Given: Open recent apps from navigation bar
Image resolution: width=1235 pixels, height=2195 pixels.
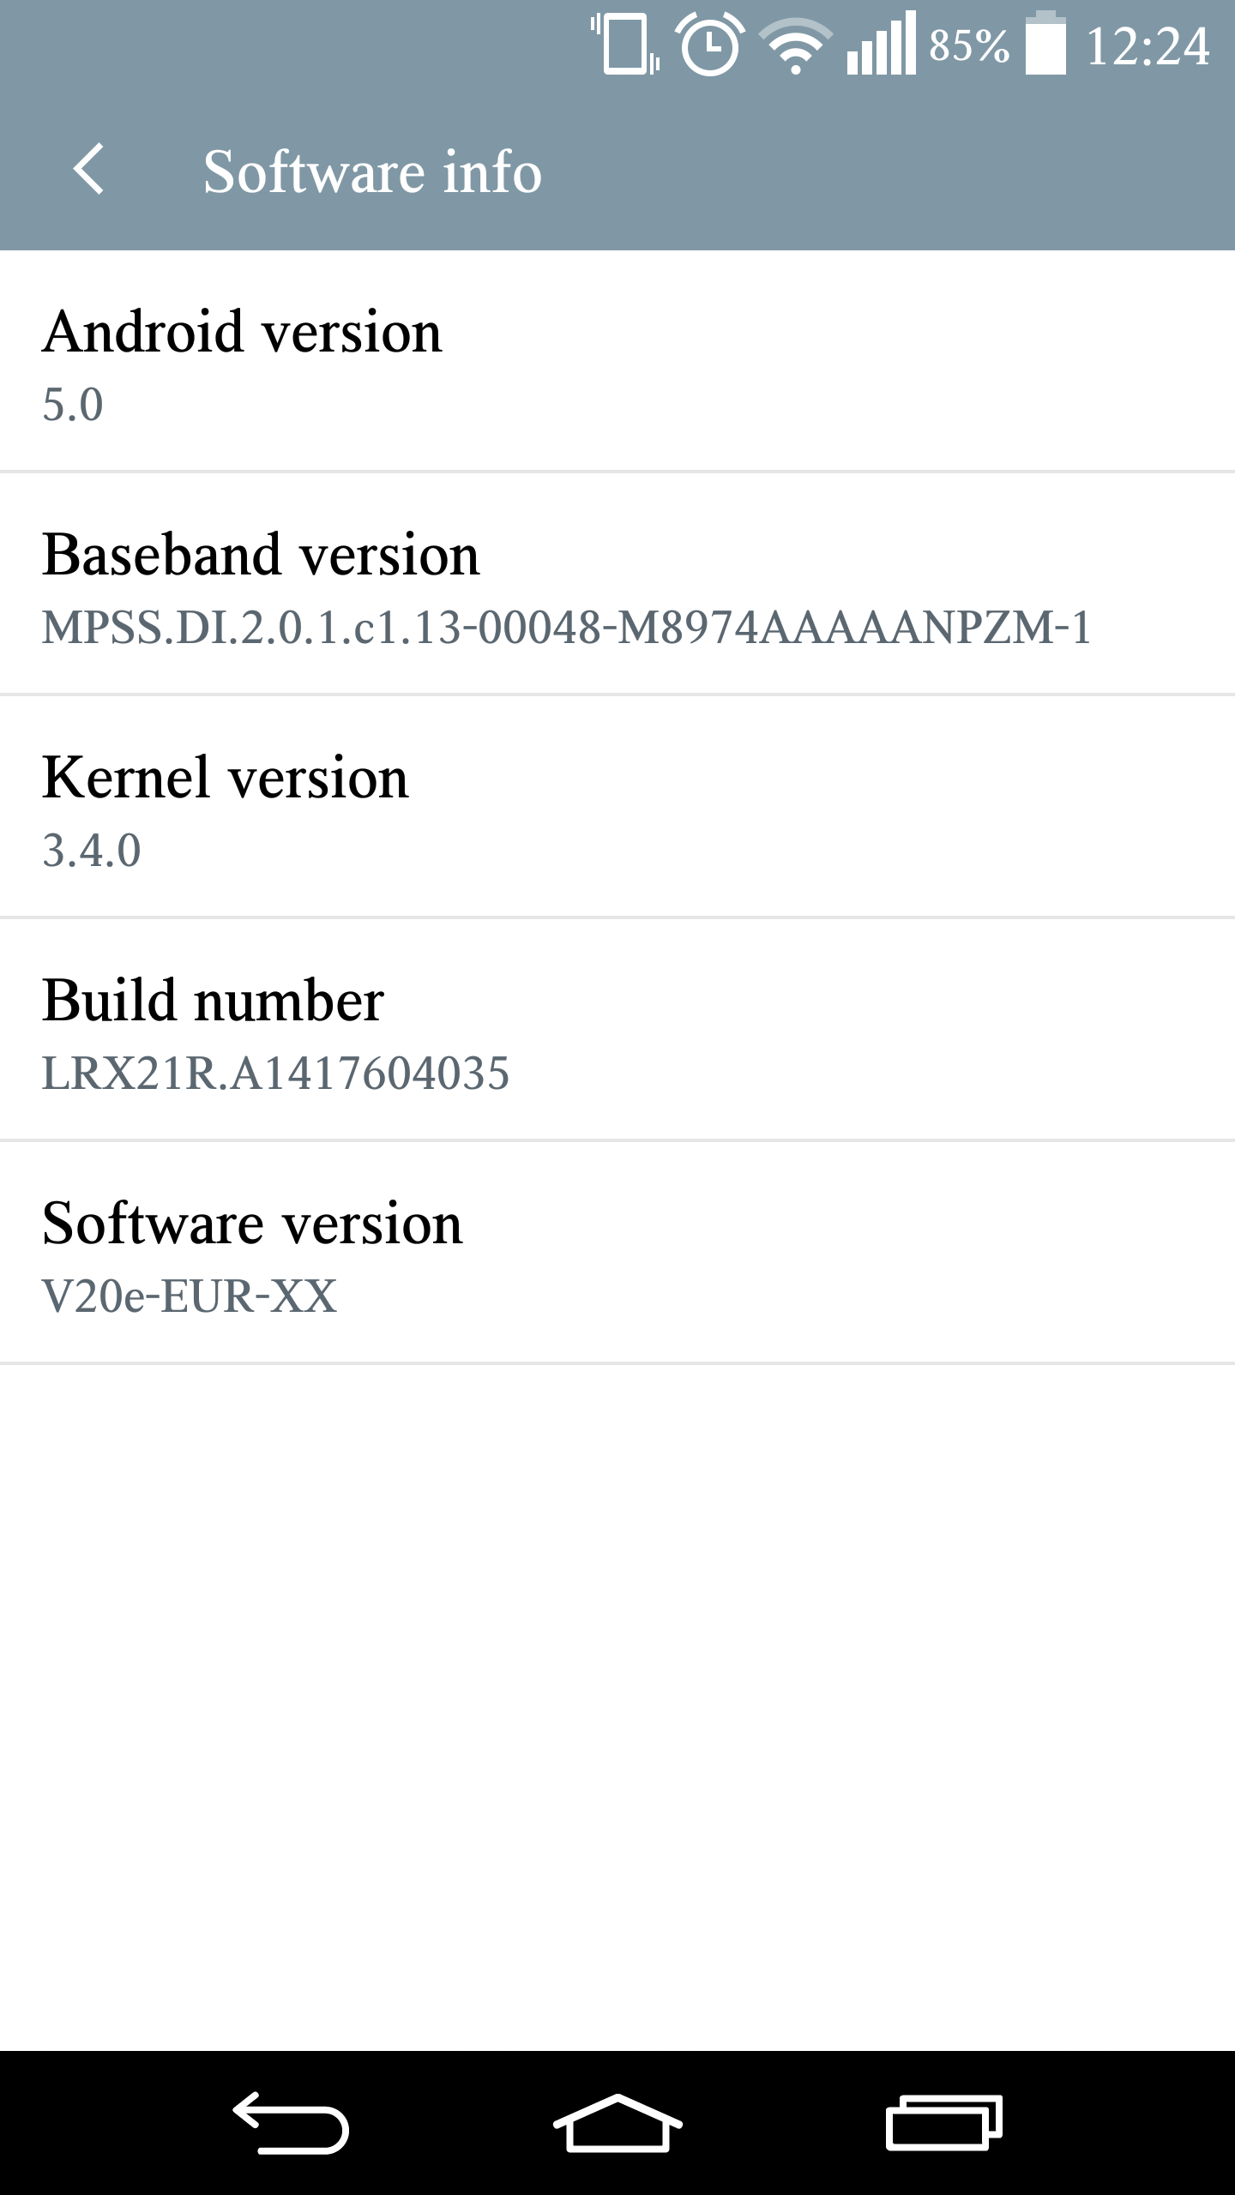Looking at the screenshot, I should tap(943, 2123).
